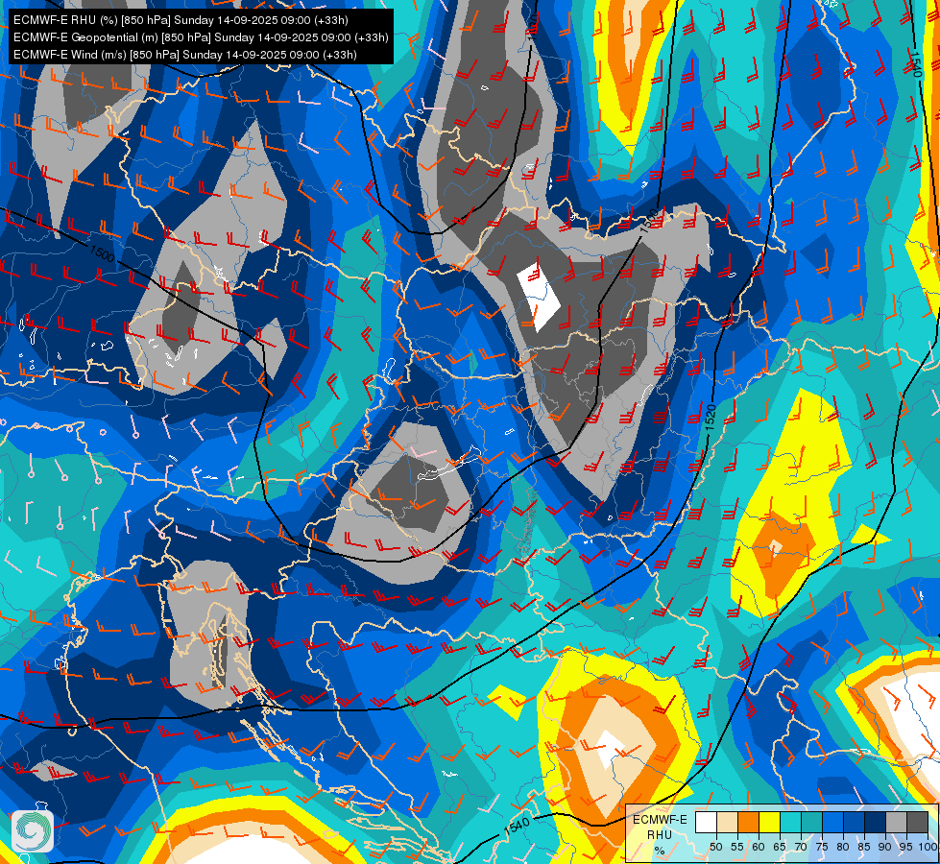Click the '%' unit symbol in the legend

[660, 851]
